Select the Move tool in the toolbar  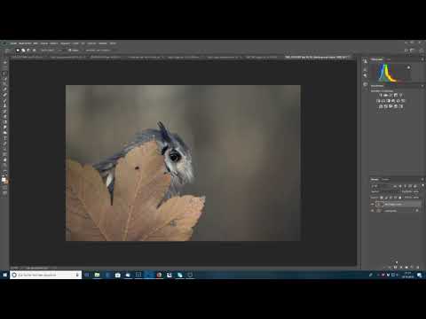click(4, 63)
